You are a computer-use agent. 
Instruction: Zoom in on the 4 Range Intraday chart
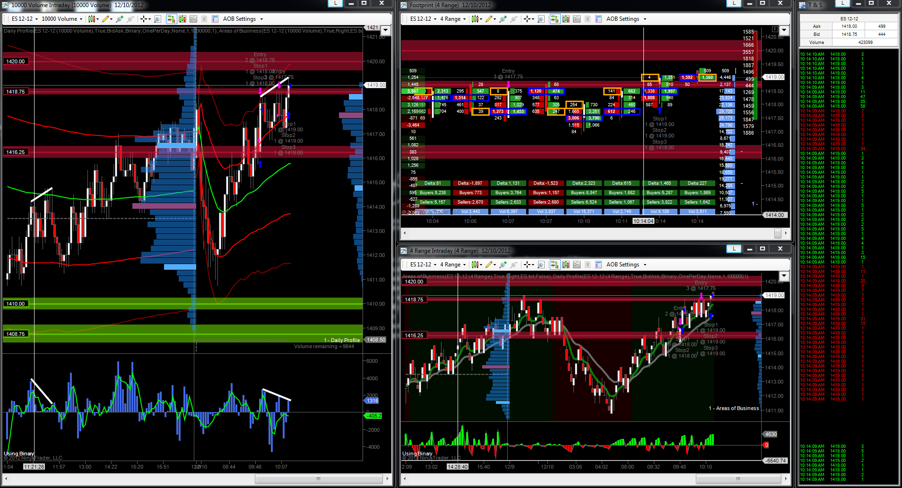click(x=503, y=265)
